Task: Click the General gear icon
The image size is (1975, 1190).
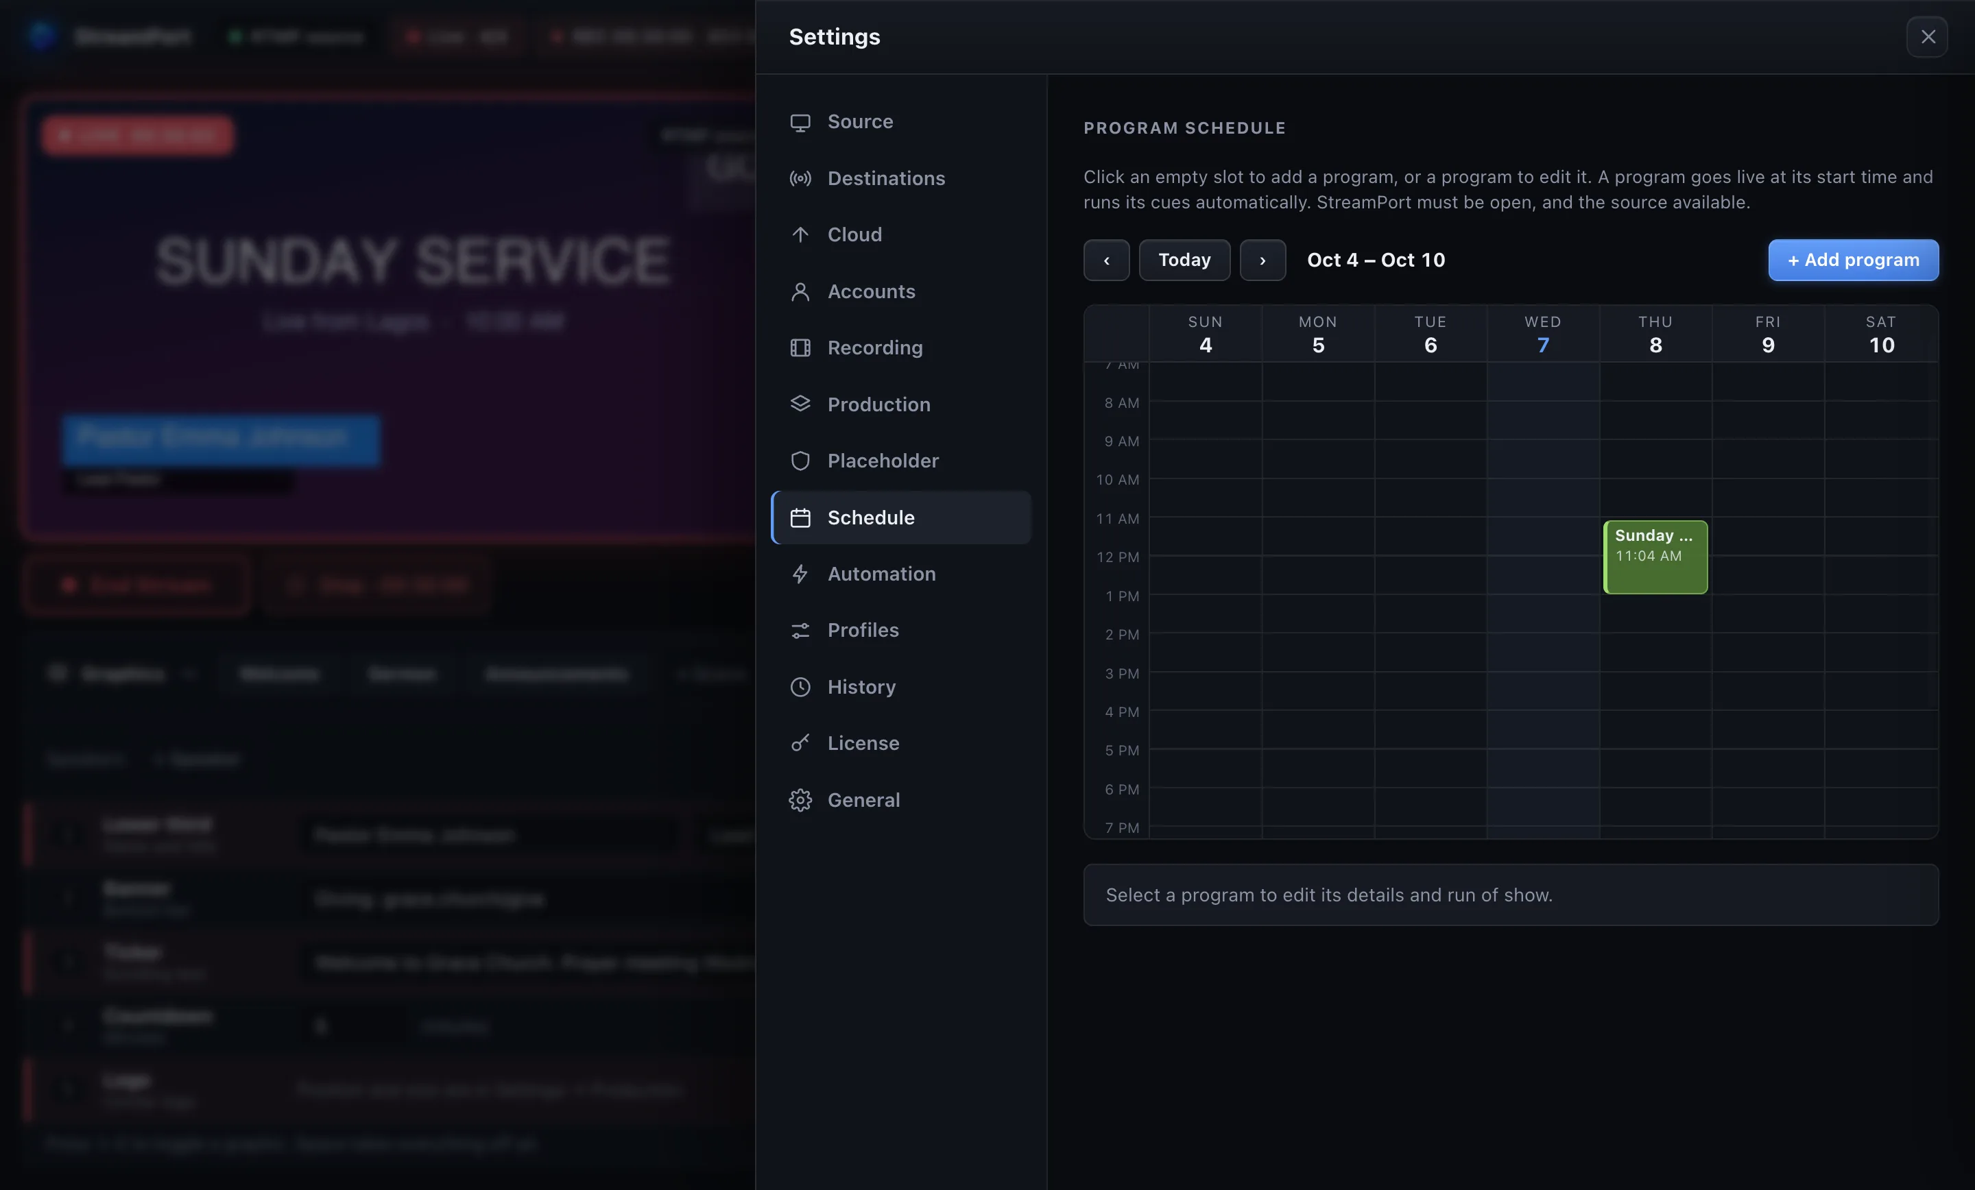Action: coord(800,800)
